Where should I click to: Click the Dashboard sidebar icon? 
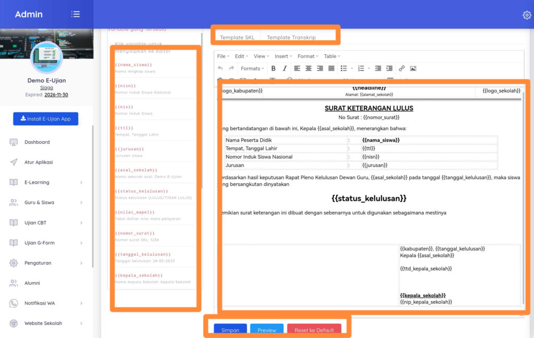tap(14, 142)
